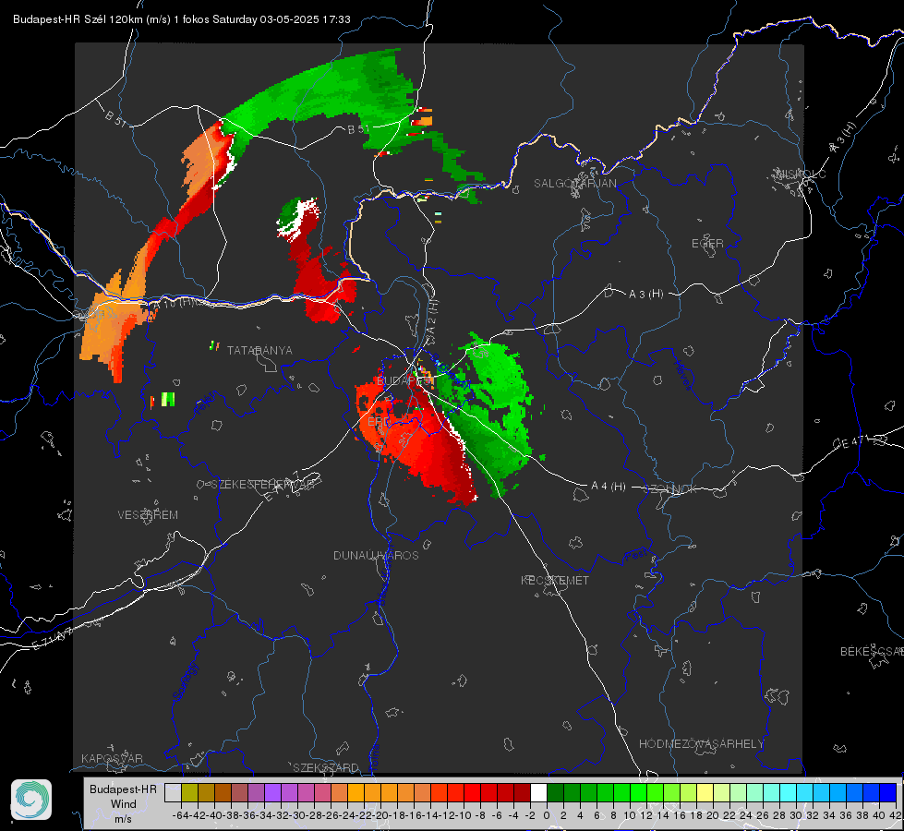Click the blue 'Heves' county label
Viewport: 904px width, 831px height.
coord(683,376)
